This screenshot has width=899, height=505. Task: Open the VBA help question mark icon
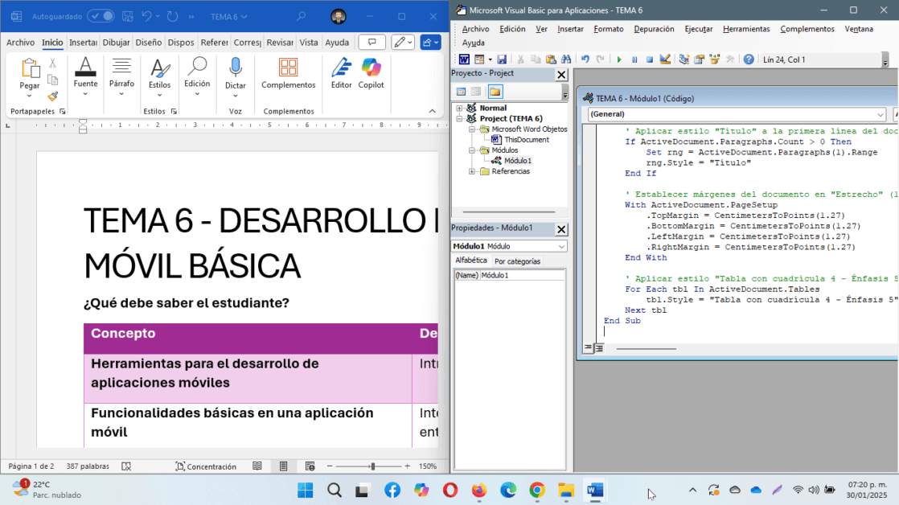coord(749,60)
